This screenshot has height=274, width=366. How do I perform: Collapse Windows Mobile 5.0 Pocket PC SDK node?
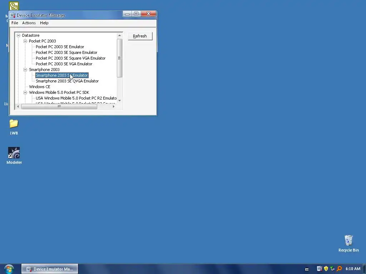(25, 92)
